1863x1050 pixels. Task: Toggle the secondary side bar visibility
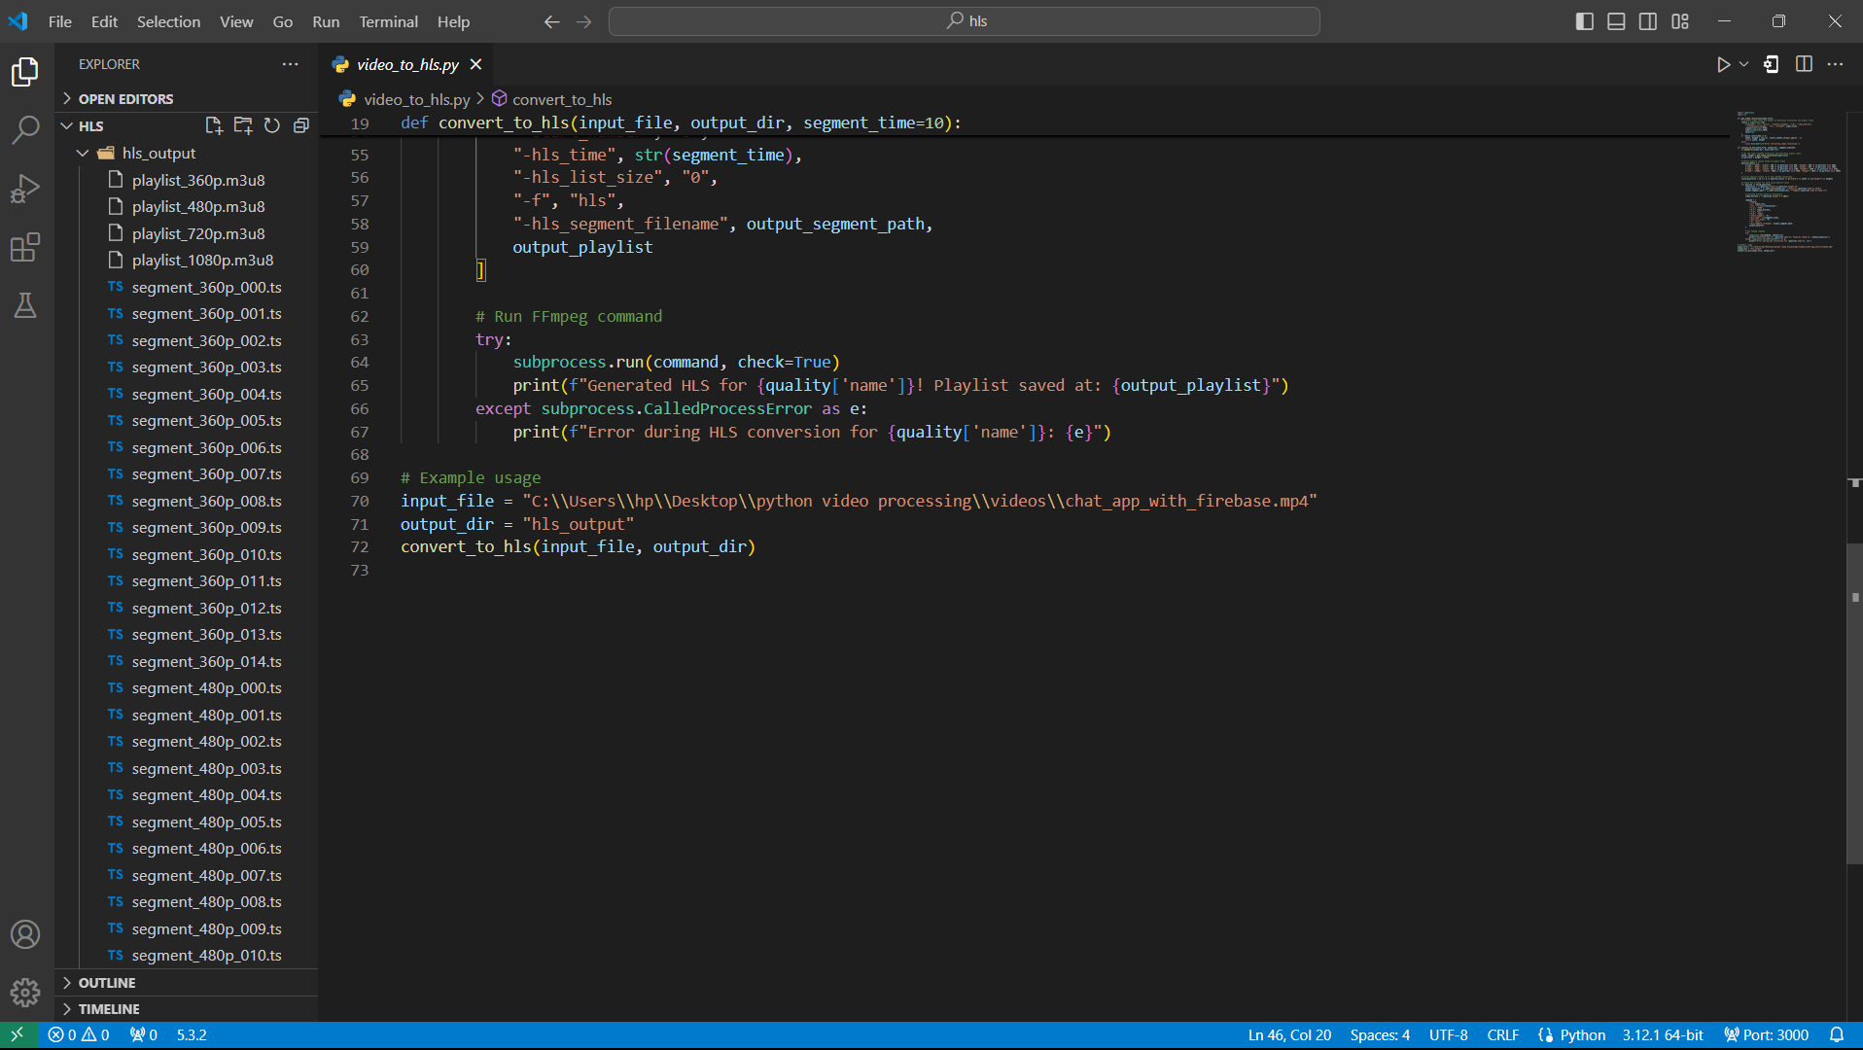pyautogui.click(x=1648, y=21)
